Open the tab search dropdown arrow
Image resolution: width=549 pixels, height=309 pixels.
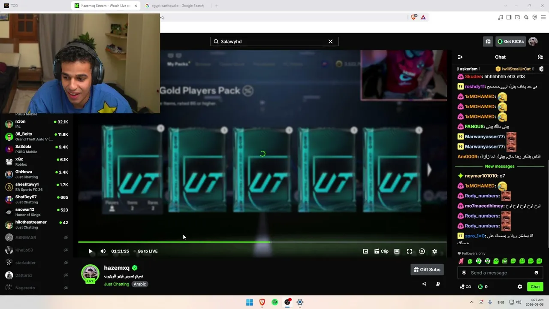tap(505, 6)
